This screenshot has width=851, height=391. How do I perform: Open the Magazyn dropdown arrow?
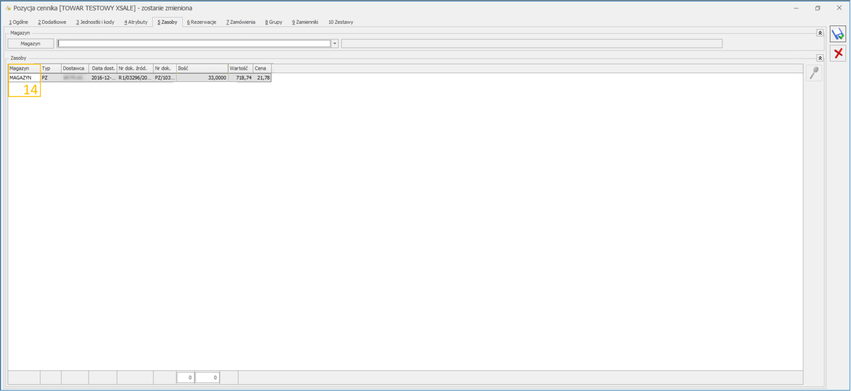click(x=335, y=44)
